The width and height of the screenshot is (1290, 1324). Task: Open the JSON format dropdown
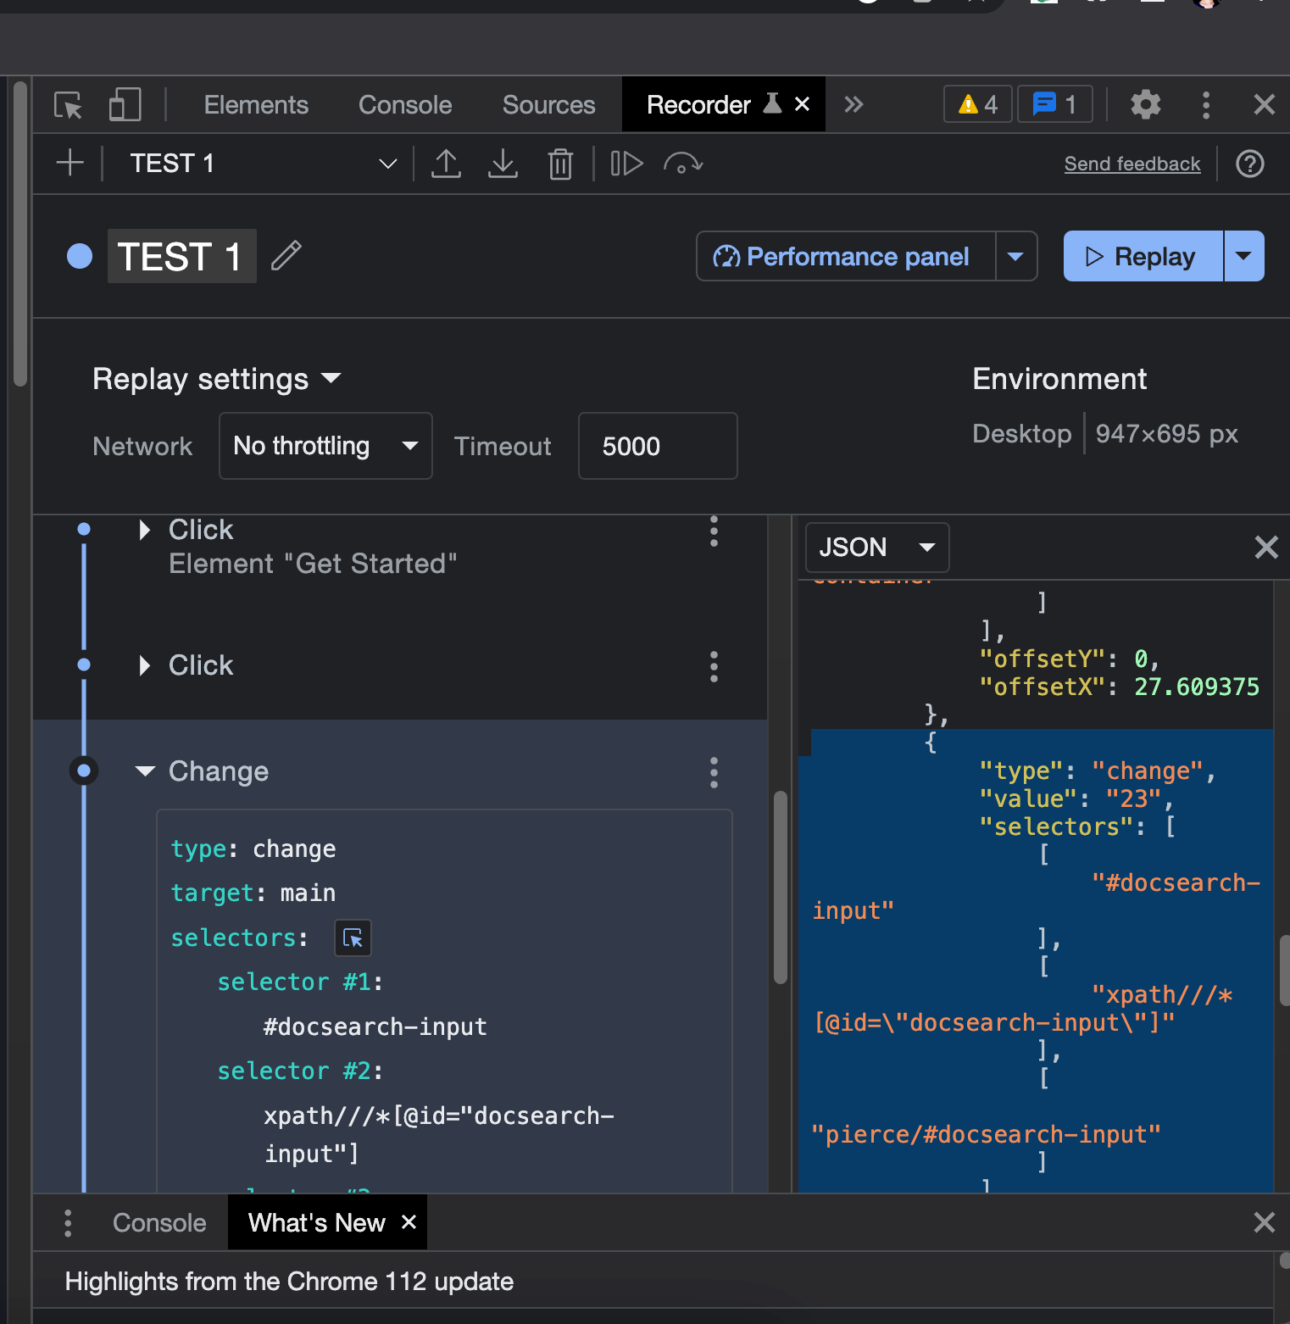coord(876,548)
